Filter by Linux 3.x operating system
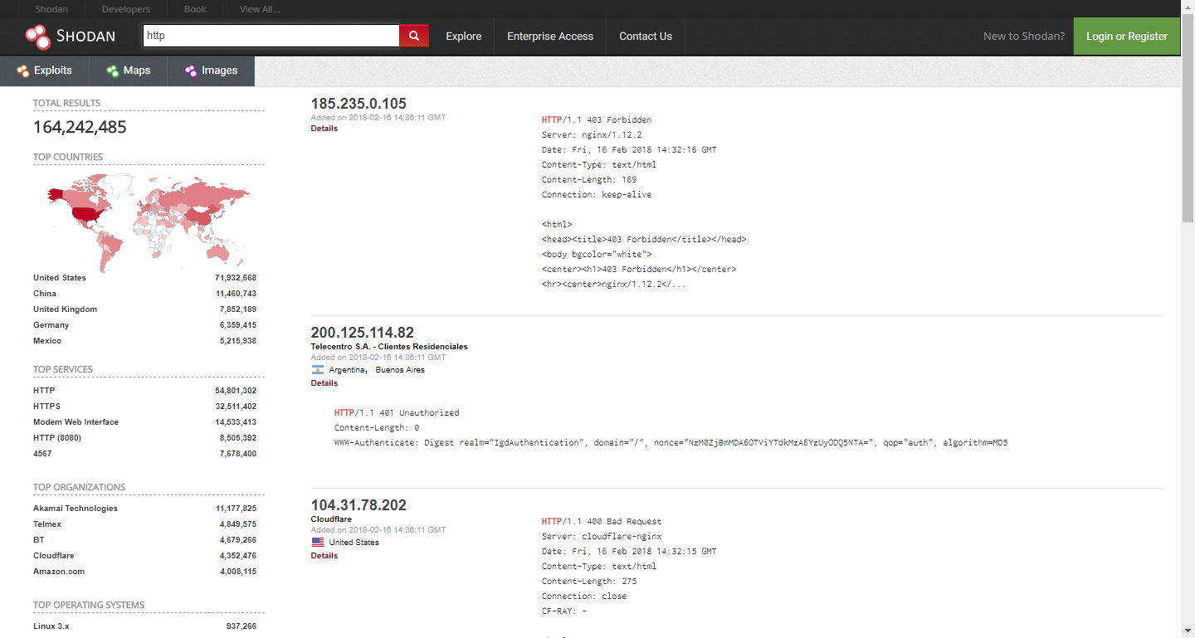This screenshot has height=638, width=1195. [x=51, y=626]
